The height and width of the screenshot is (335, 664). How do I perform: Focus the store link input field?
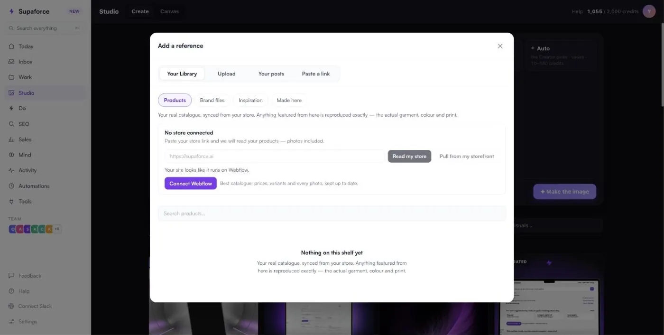click(x=275, y=156)
